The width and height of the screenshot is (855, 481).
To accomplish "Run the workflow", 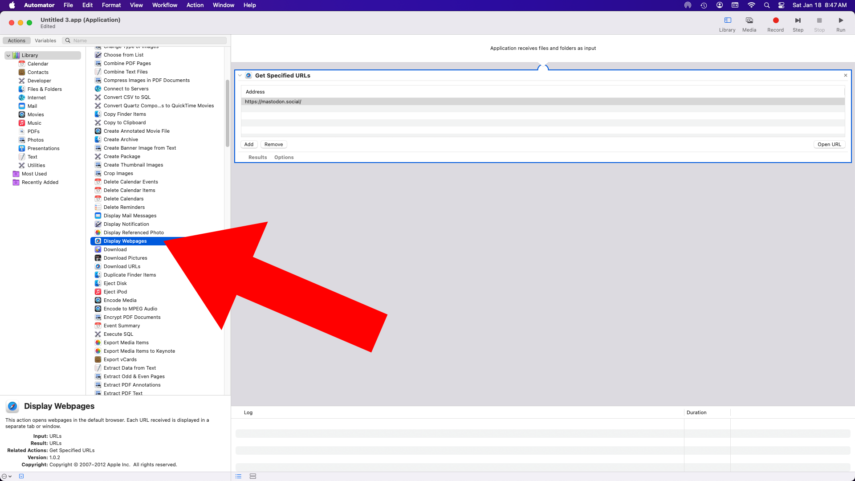I will click(841, 24).
